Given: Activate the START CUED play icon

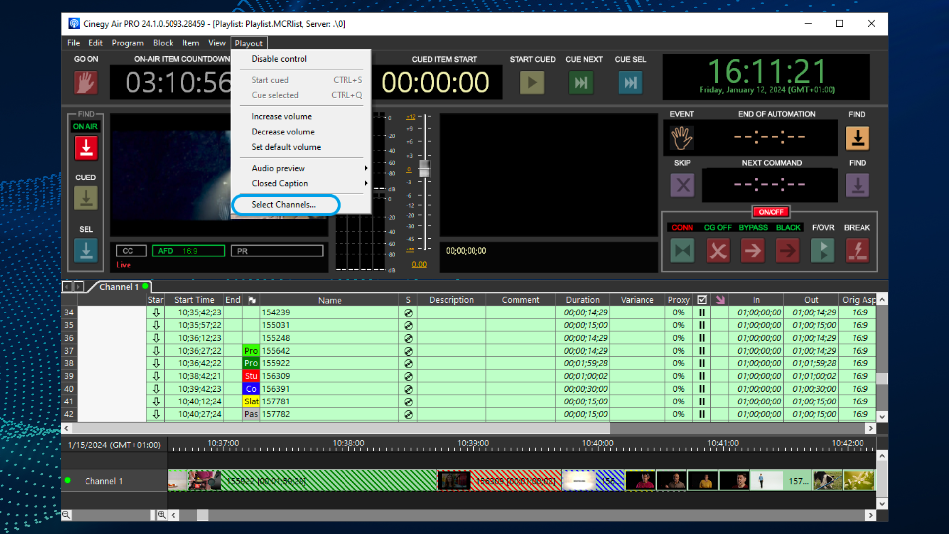Looking at the screenshot, I should click(x=532, y=83).
